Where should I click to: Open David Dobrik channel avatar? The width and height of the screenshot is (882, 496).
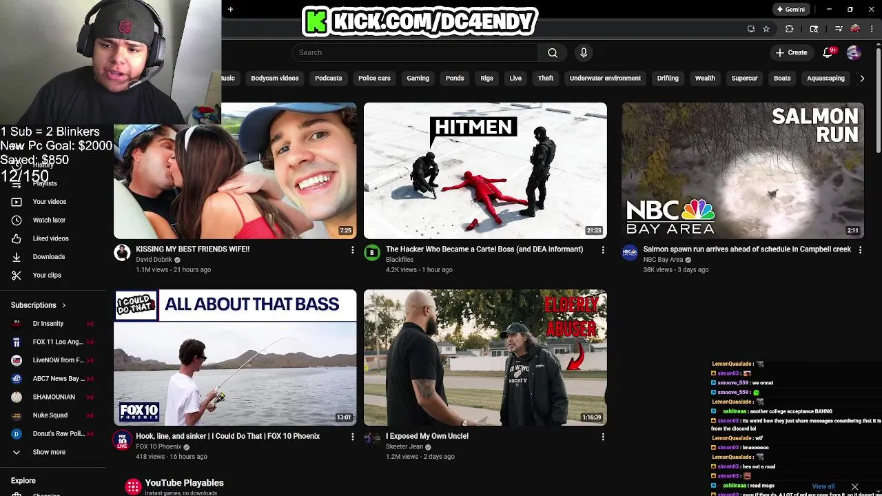tap(122, 252)
